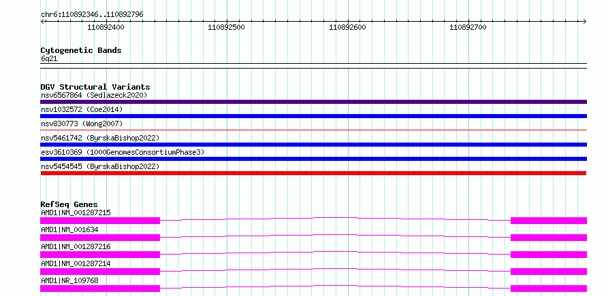The height and width of the screenshot is (296, 606).
Task: Select the blue esv3610369 variant bar
Action: pyautogui.click(x=313, y=159)
